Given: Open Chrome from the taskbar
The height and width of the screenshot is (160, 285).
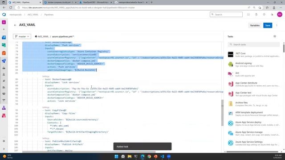Looking at the screenshot, I should pos(149,156).
